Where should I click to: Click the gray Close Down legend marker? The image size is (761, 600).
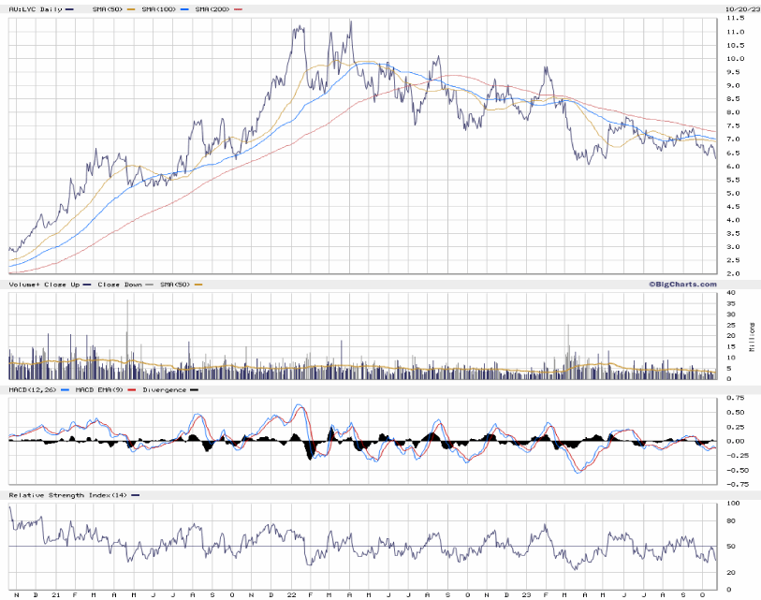click(x=148, y=284)
